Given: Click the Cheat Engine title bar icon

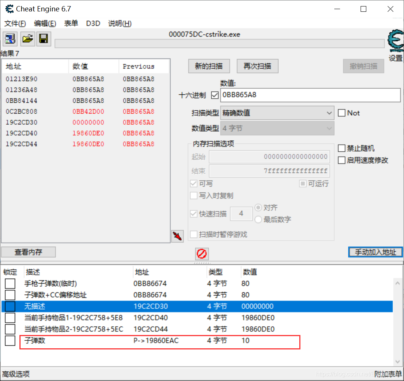Looking at the screenshot, I should pos(9,9).
